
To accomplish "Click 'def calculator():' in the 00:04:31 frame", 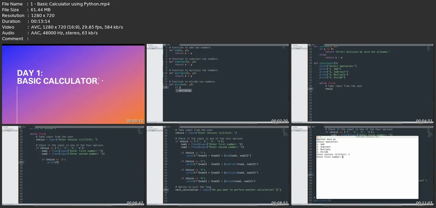I will pyautogui.click(x=325, y=63).
